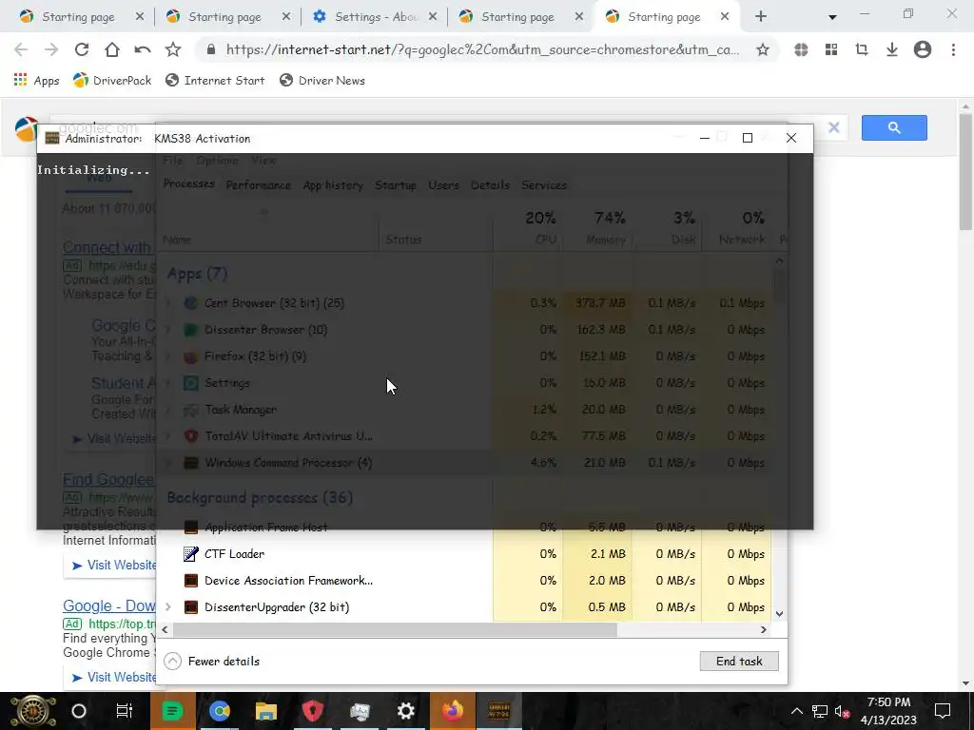Bookmark page with star inside address bar

[763, 49]
